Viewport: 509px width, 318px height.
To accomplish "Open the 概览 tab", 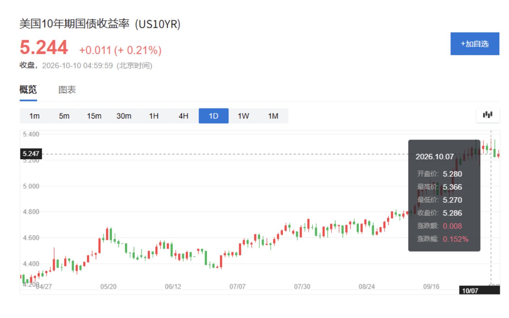I will [28, 90].
